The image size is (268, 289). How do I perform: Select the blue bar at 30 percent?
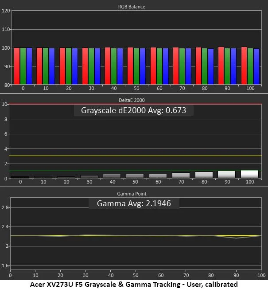(x=97, y=66)
